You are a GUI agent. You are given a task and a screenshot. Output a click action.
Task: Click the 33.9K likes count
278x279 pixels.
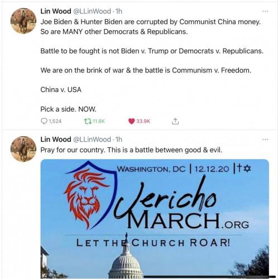point(143,121)
